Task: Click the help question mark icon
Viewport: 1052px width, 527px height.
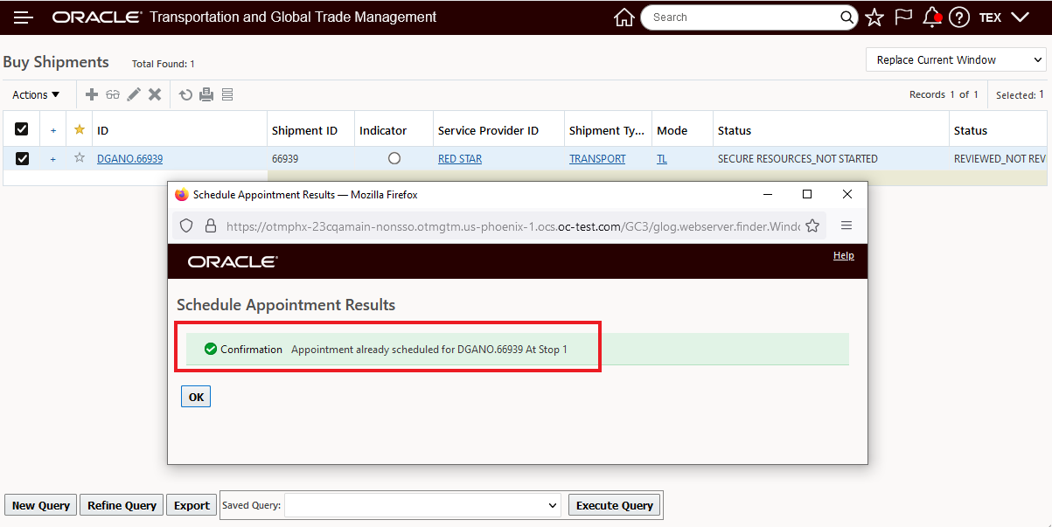Action: [959, 17]
